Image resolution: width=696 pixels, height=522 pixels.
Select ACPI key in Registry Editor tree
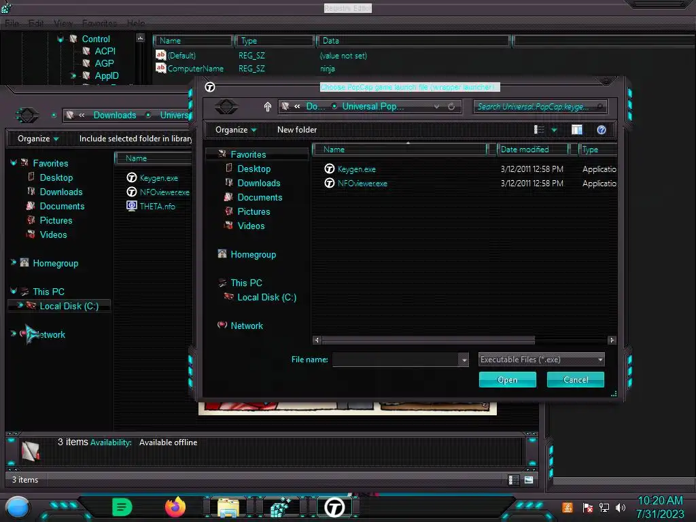pyautogui.click(x=105, y=51)
